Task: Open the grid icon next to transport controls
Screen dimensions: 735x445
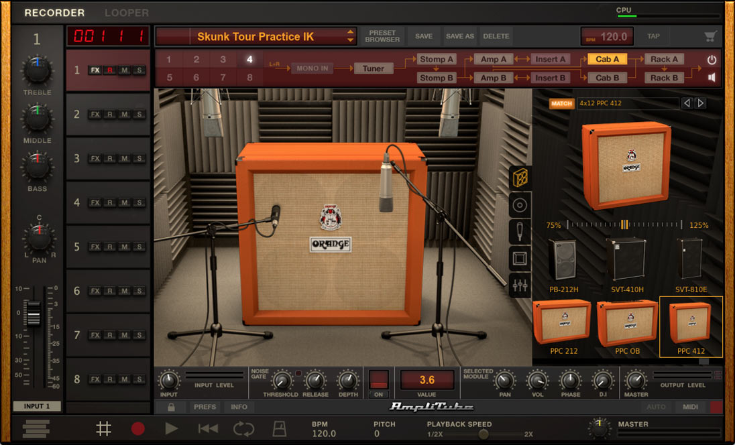Action: [x=103, y=428]
